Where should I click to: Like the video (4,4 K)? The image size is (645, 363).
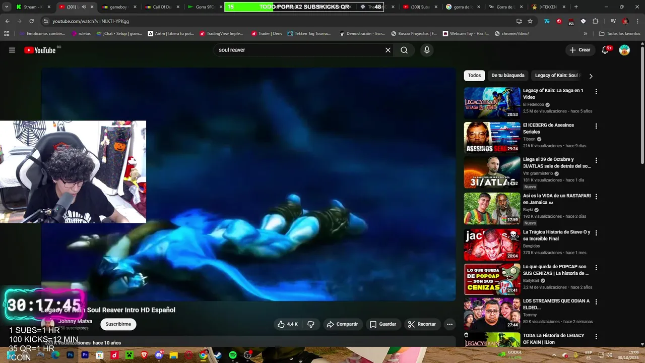point(288,324)
